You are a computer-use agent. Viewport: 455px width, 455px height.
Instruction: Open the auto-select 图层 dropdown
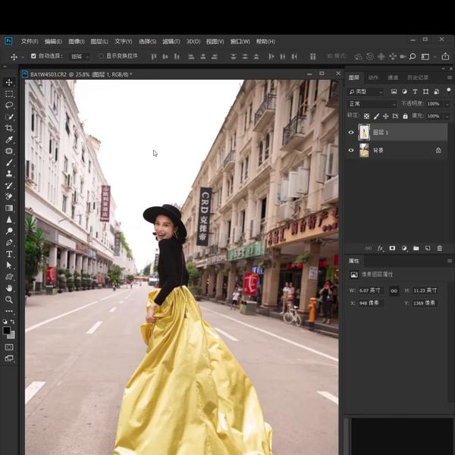80,57
